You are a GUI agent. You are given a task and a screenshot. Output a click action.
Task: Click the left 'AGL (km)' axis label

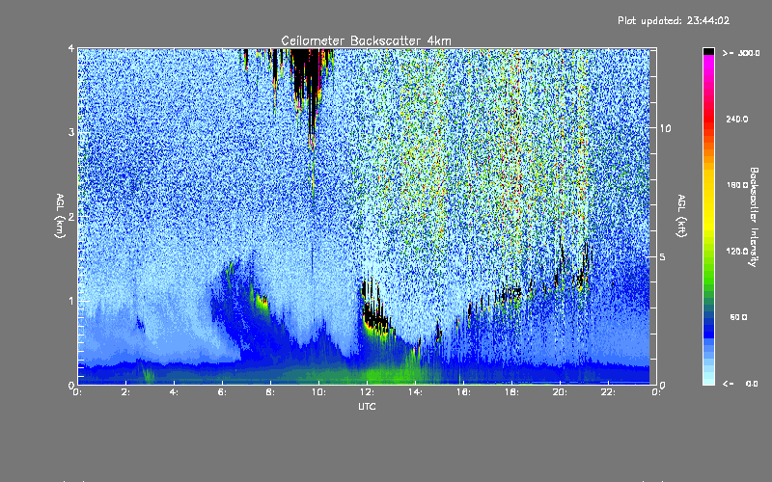(x=60, y=215)
